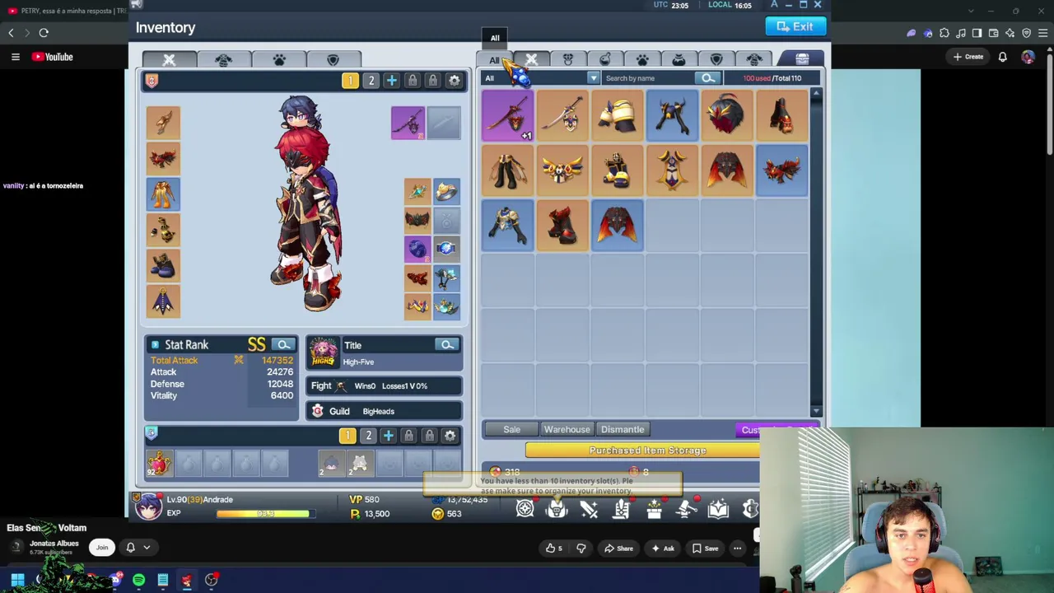The image size is (1054, 593).
Task: Like the YouTube video
Action: pos(554,549)
